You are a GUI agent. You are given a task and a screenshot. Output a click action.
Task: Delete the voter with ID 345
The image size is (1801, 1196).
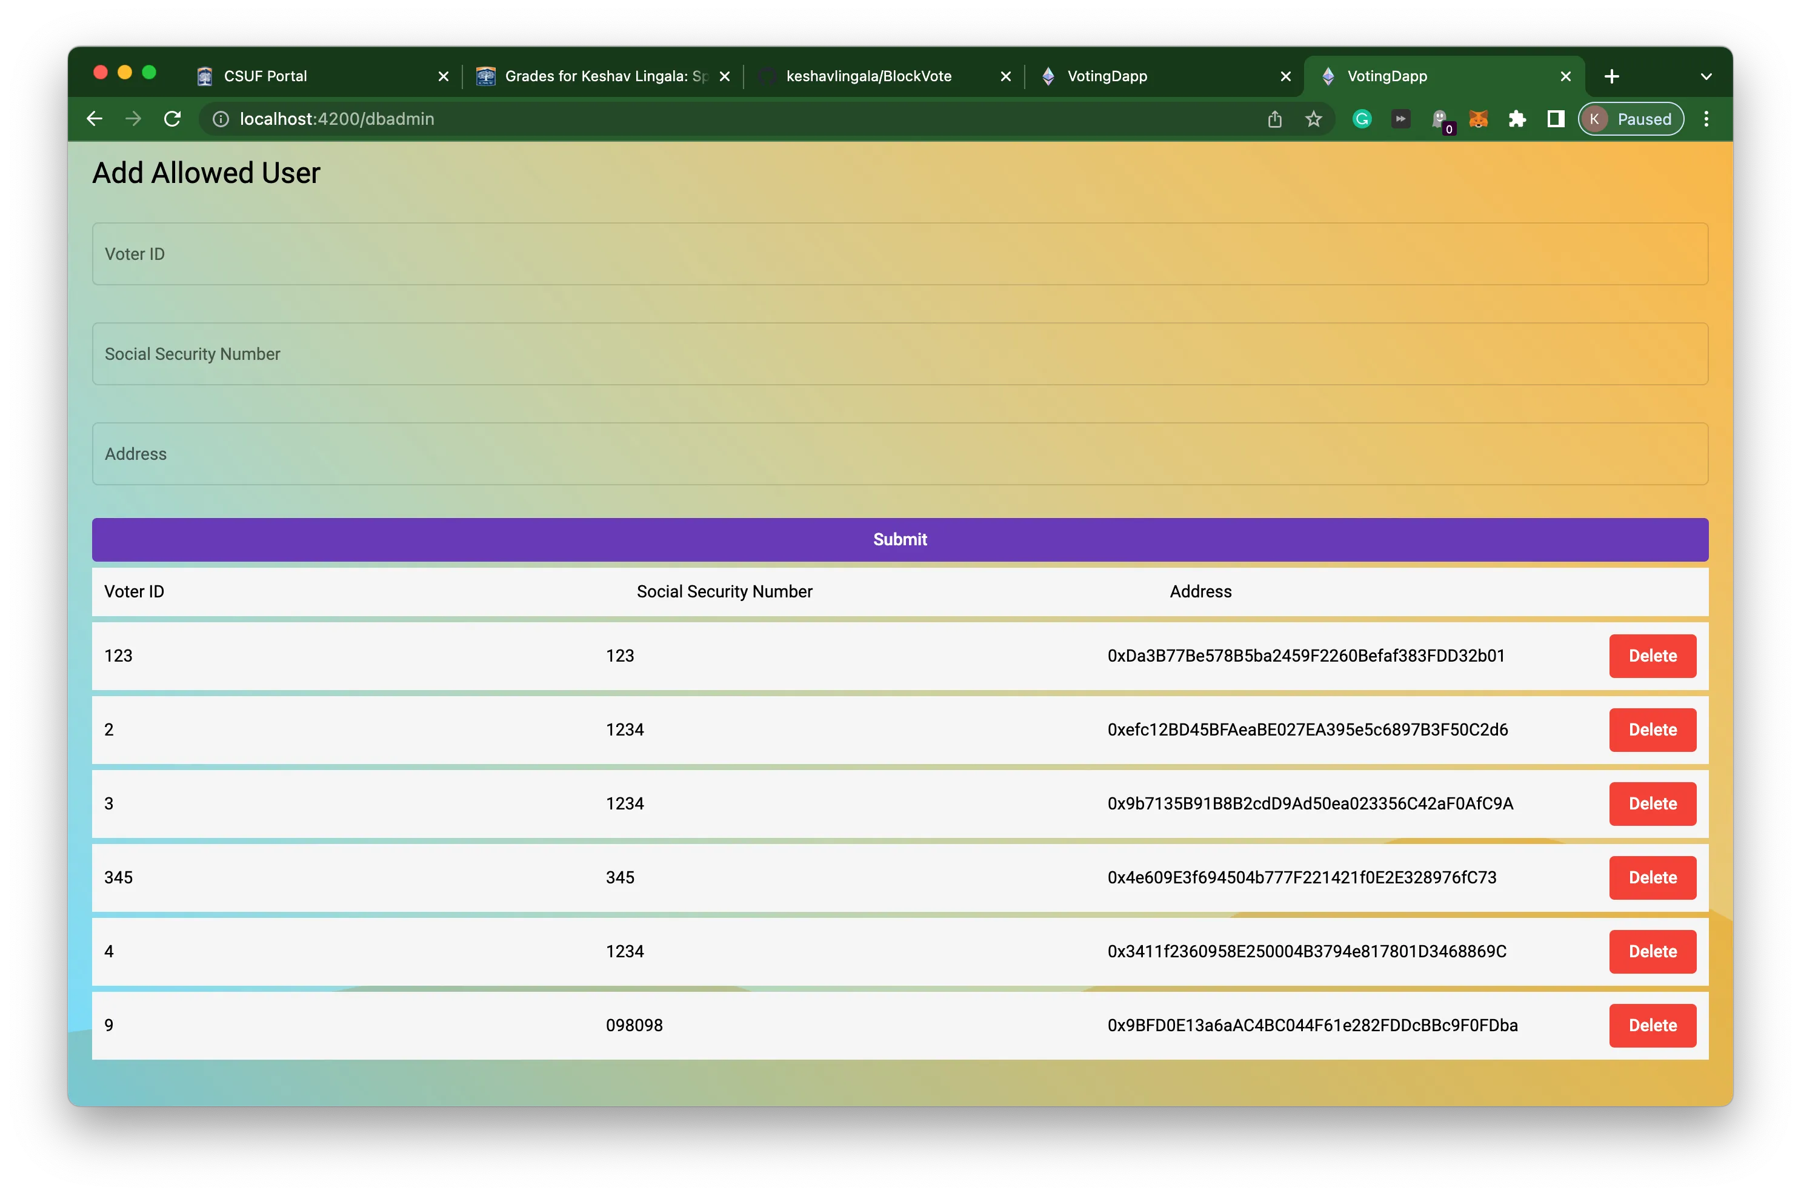[x=1653, y=878]
